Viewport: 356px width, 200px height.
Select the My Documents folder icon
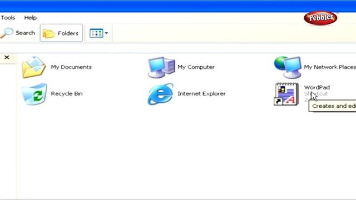tap(34, 67)
